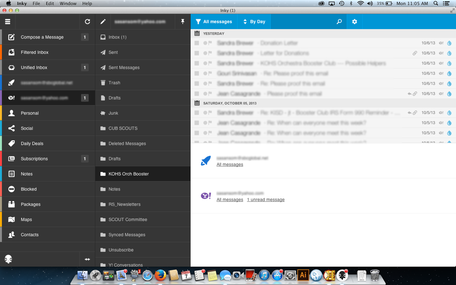Viewport: 456px width, 285px height.
Task: Open the File menu
Action: pyautogui.click(x=36, y=3)
